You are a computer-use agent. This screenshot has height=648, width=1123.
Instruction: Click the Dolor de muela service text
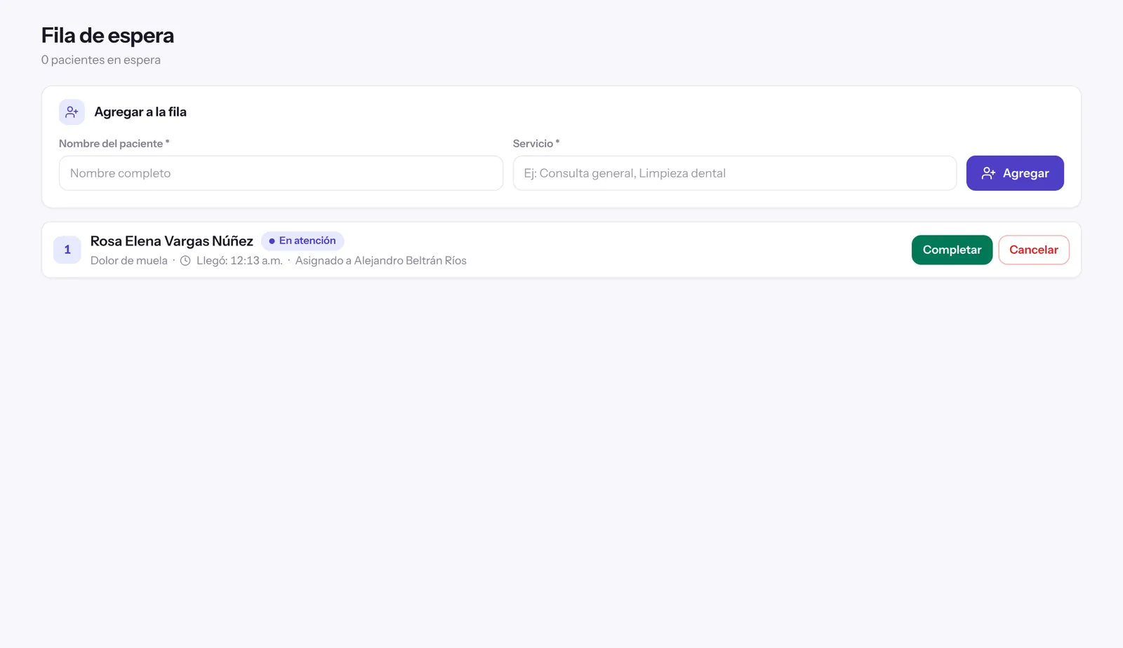pyautogui.click(x=129, y=261)
